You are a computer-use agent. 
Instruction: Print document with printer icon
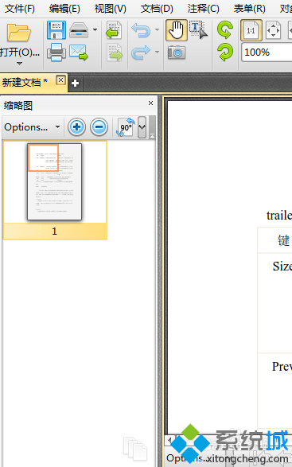[56, 53]
